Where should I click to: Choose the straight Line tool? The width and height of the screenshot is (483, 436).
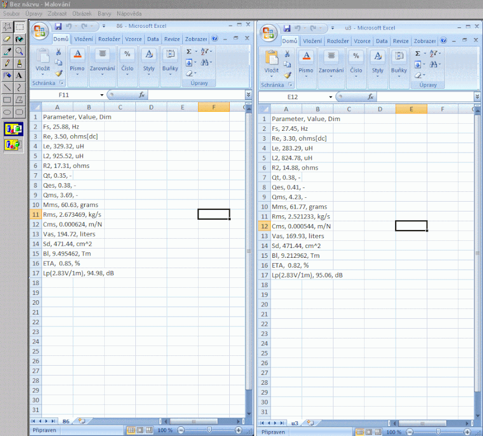7,88
